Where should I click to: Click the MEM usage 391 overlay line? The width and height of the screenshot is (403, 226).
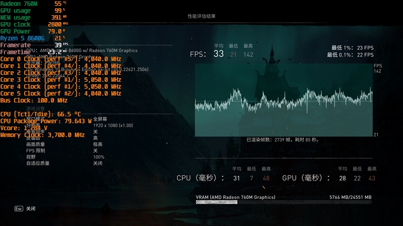33,18
